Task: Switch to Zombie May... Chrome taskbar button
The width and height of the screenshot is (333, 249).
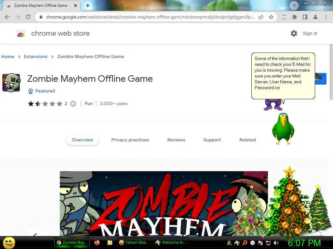Action: point(72,243)
